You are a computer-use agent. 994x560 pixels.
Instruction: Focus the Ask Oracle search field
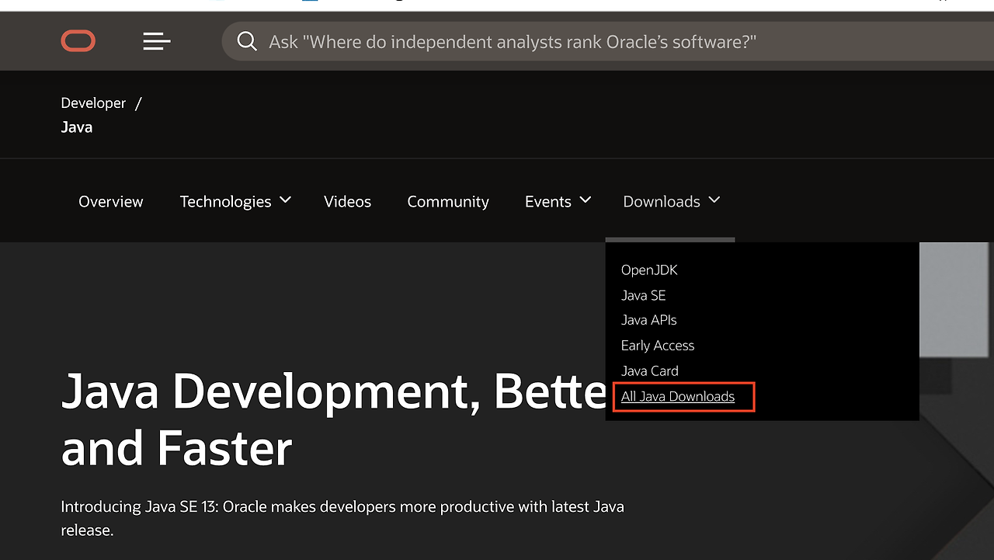click(x=607, y=41)
